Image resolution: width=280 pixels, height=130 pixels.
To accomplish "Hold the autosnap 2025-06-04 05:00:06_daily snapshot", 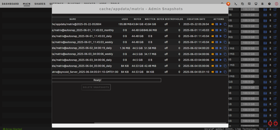I will [217, 66].
